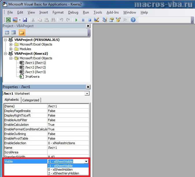The width and height of the screenshot is (195, 177).
Task: Collapse Microsoft Excel Objects under Книга2
Action: (11, 58)
